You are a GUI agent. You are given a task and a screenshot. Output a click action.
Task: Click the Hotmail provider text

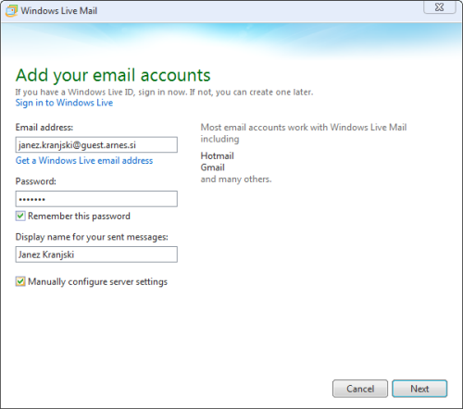click(218, 155)
